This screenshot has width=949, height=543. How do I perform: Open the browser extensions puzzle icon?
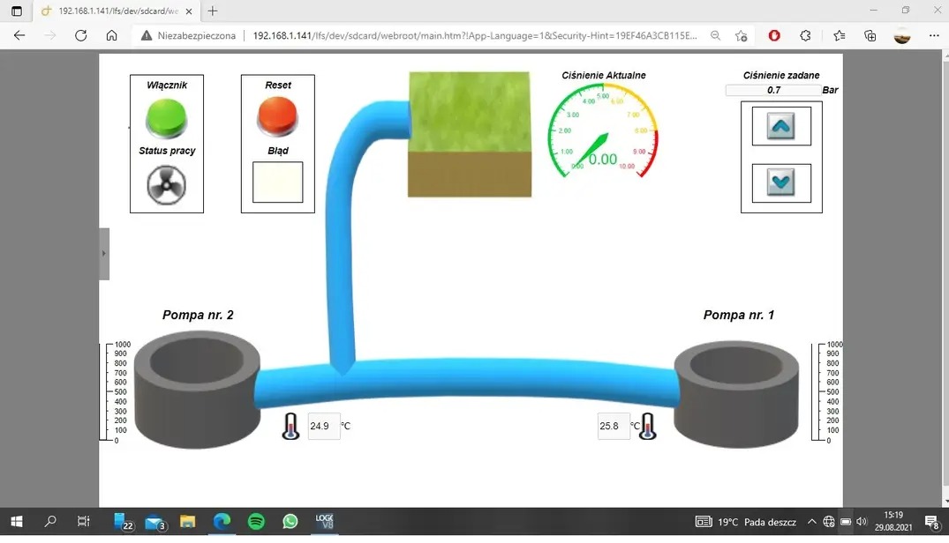(x=805, y=36)
